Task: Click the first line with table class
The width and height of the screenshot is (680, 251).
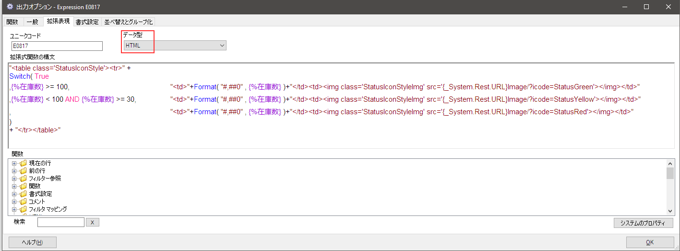Action: pyautogui.click(x=70, y=68)
